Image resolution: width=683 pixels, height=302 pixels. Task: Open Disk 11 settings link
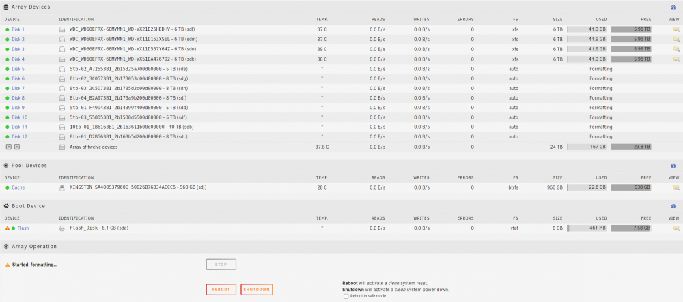click(20, 127)
